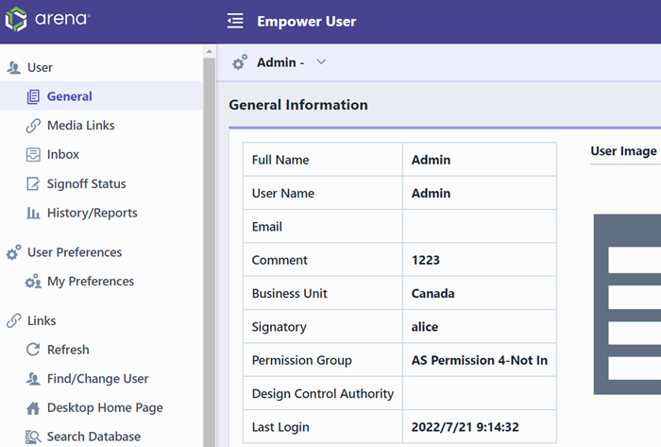Click the User Name label cell

[x=323, y=193]
